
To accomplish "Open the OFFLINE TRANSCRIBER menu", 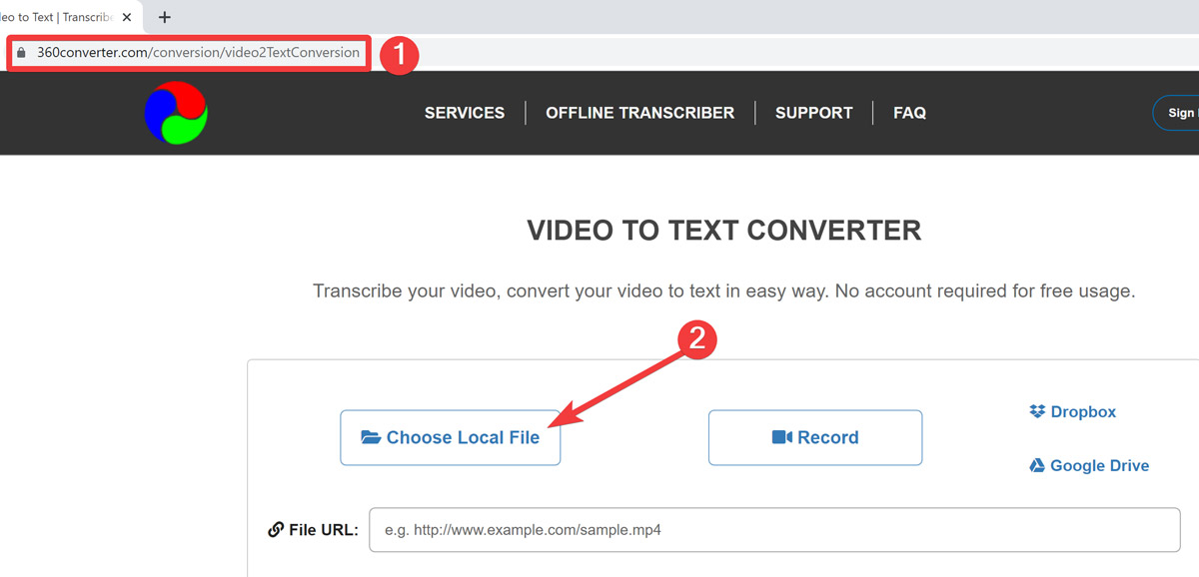I will pyautogui.click(x=639, y=113).
